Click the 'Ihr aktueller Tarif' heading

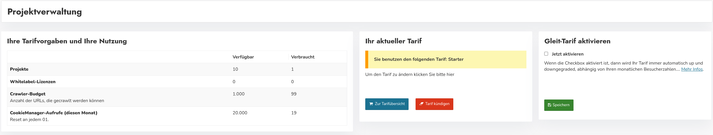[x=393, y=41]
